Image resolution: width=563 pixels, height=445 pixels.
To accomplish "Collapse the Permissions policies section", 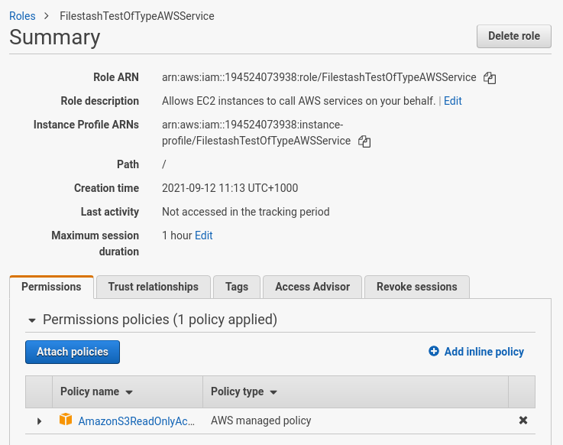I will point(32,320).
